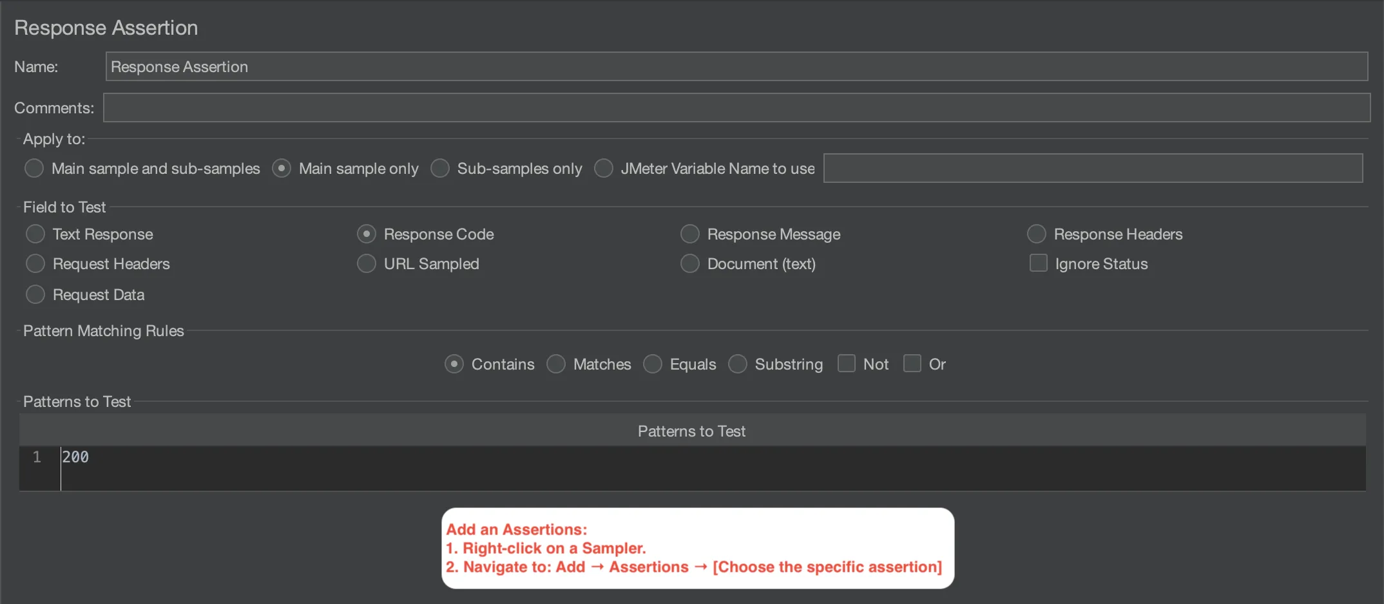Choose Request Headers option
1384x604 pixels.
(35, 264)
